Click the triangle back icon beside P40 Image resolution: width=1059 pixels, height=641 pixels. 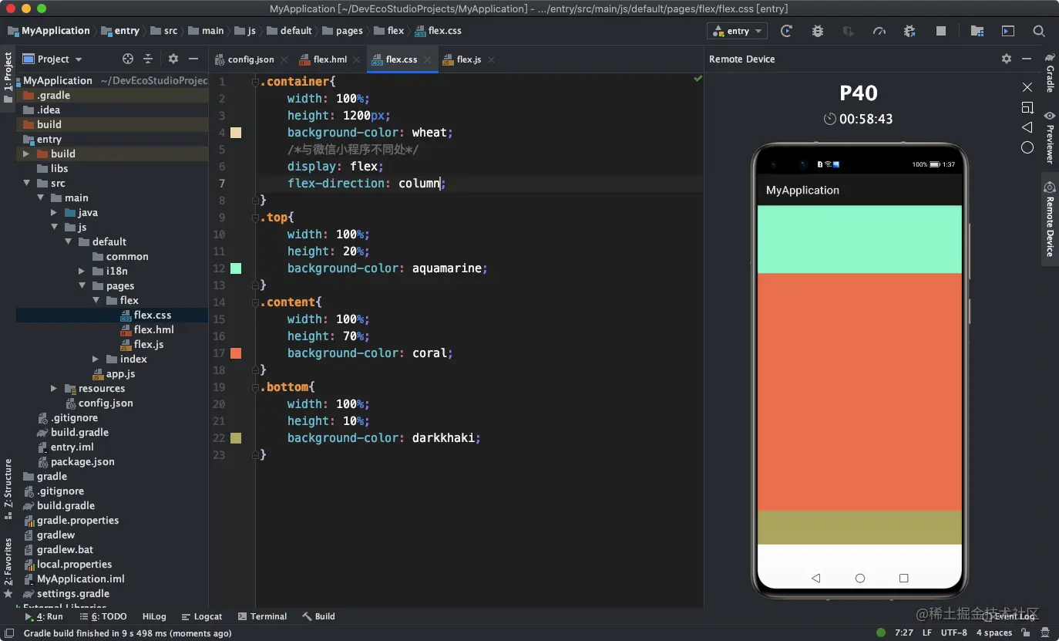pos(1027,127)
